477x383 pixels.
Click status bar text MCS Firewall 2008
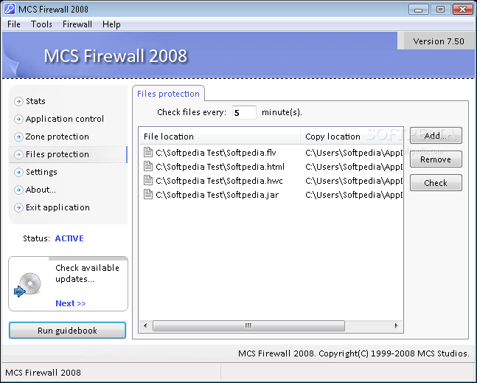43,373
